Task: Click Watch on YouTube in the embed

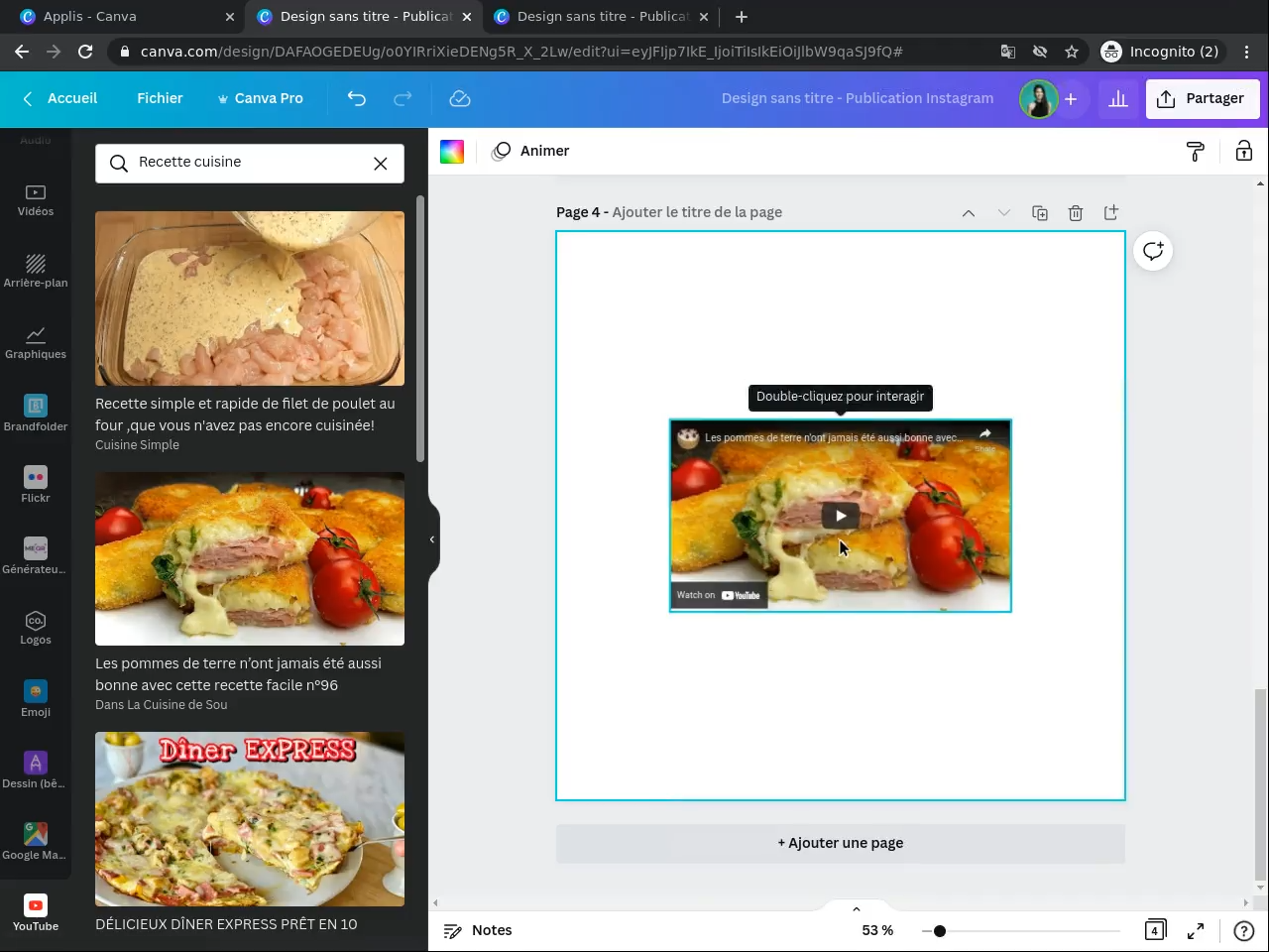Action: (719, 595)
